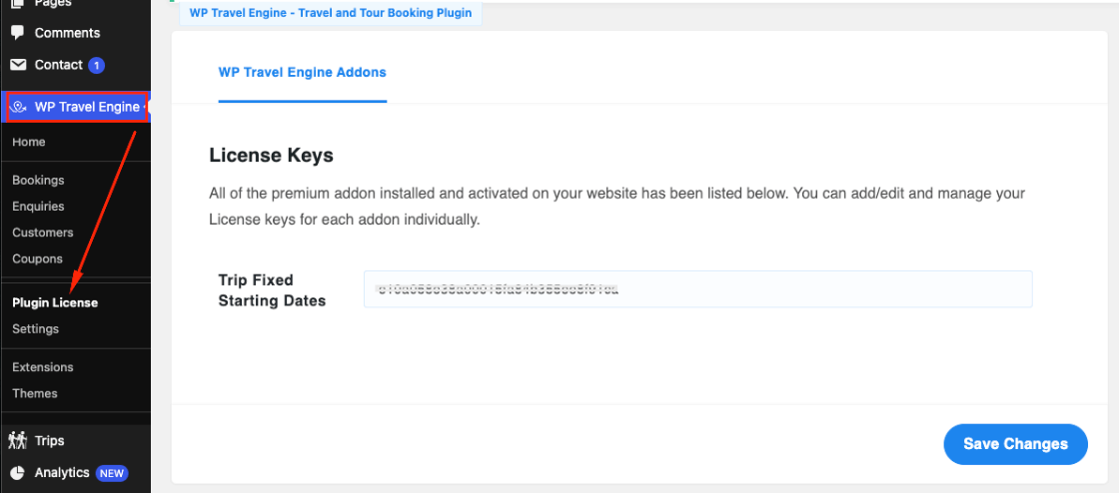The height and width of the screenshot is (493, 1119).
Task: Click the Comments speech bubble icon
Action: 18,33
